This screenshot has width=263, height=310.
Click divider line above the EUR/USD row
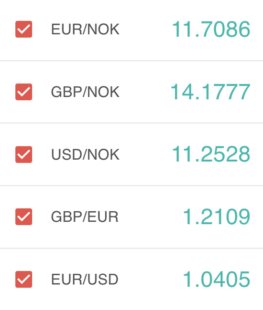pyautogui.click(x=131, y=248)
